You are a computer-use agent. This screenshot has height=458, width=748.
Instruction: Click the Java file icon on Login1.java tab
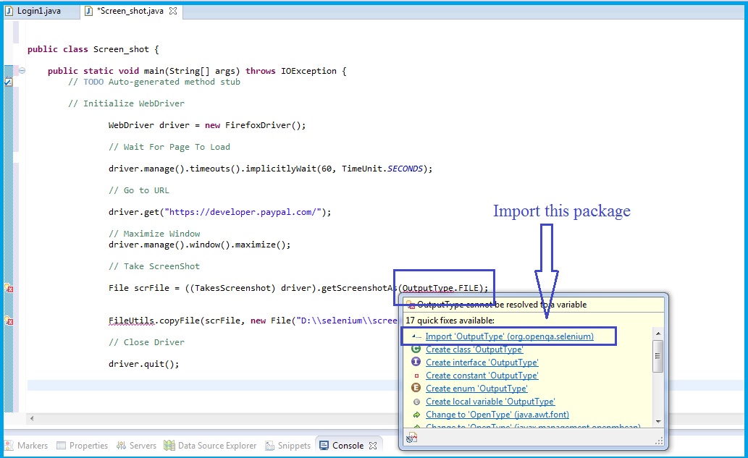pyautogui.click(x=9, y=11)
